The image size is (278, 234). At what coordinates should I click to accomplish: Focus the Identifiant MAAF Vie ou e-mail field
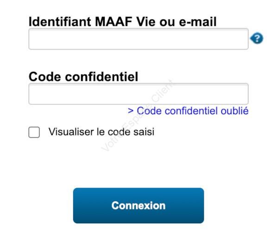click(x=139, y=39)
